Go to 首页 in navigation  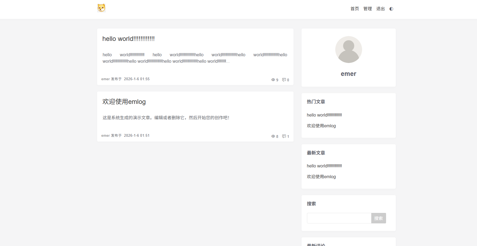[x=355, y=9]
